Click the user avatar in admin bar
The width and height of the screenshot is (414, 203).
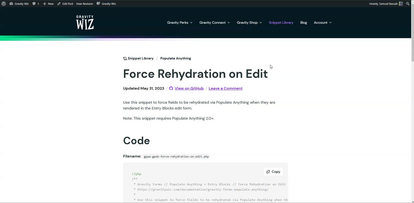pos(401,4)
